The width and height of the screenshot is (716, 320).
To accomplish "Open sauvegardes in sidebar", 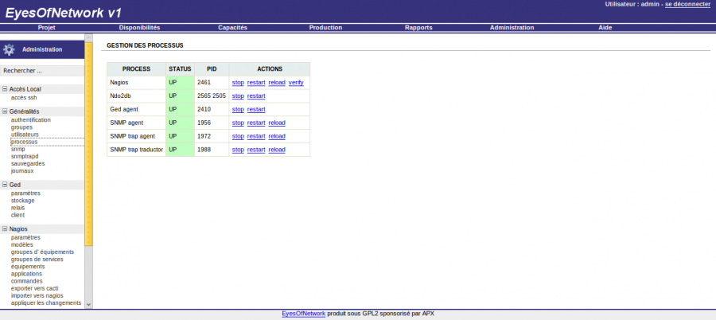I will pyautogui.click(x=28, y=164).
